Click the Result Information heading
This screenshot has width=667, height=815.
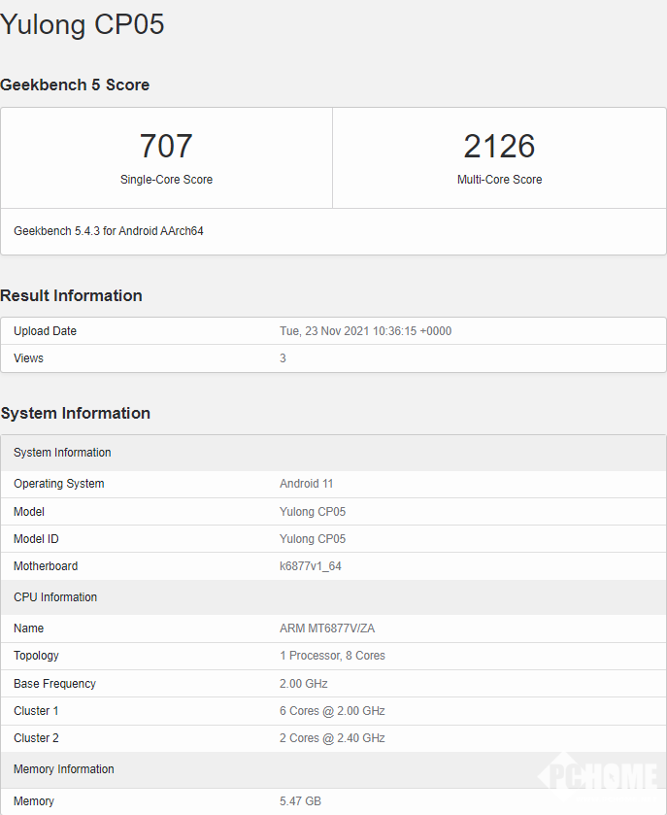[71, 295]
